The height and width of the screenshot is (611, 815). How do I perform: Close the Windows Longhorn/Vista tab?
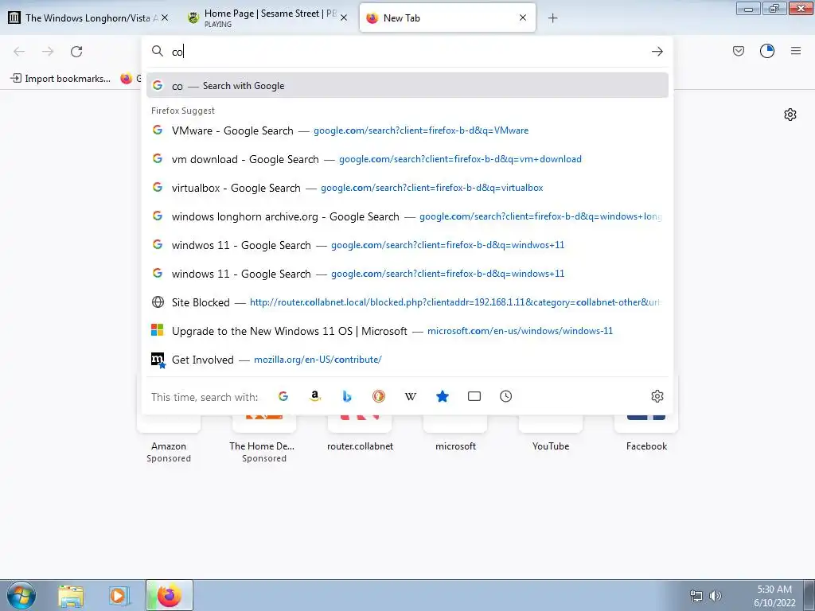165,18
